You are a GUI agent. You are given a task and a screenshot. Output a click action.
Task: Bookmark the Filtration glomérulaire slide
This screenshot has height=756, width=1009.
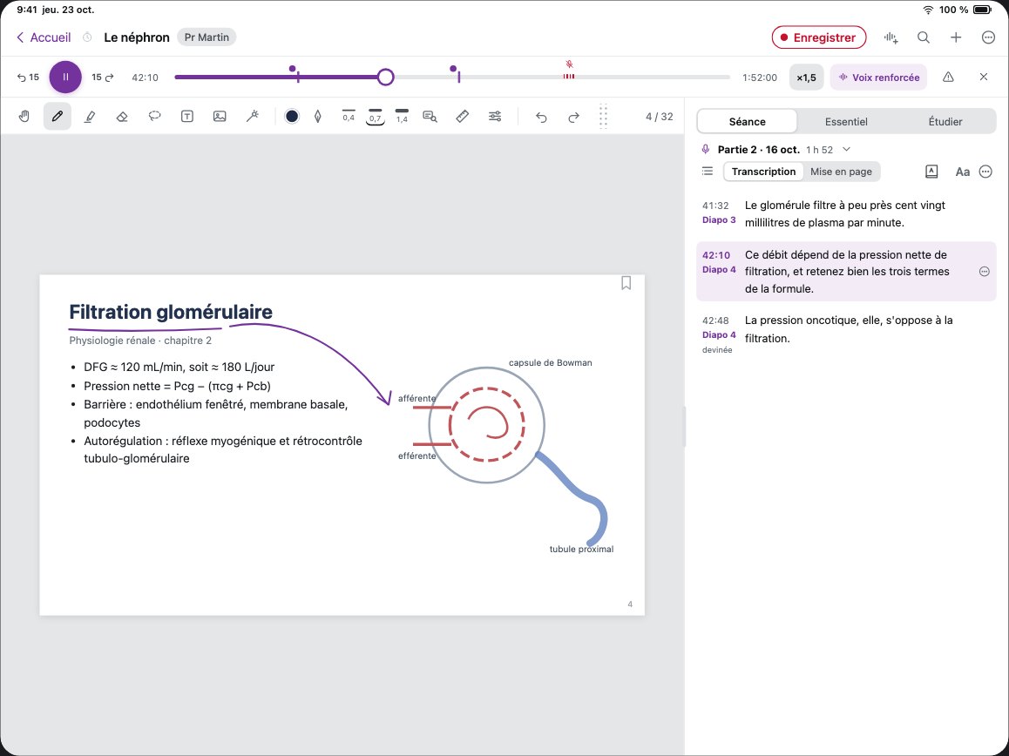(626, 283)
